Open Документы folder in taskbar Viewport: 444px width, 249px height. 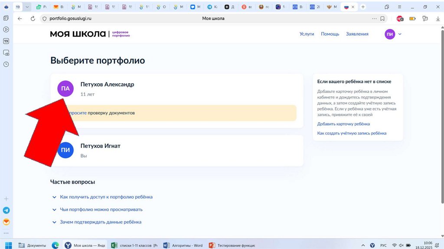click(x=32, y=246)
